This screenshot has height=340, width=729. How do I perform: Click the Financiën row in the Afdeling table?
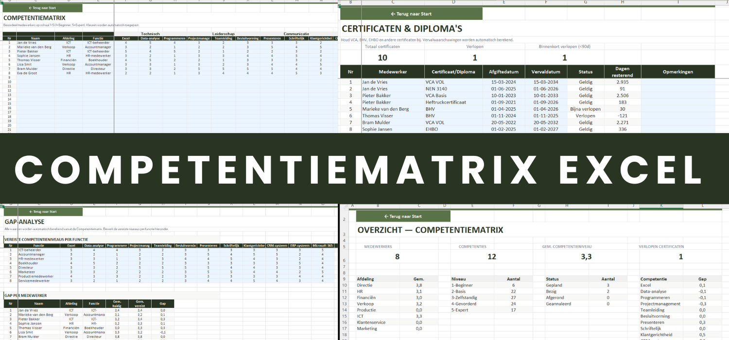(367, 297)
